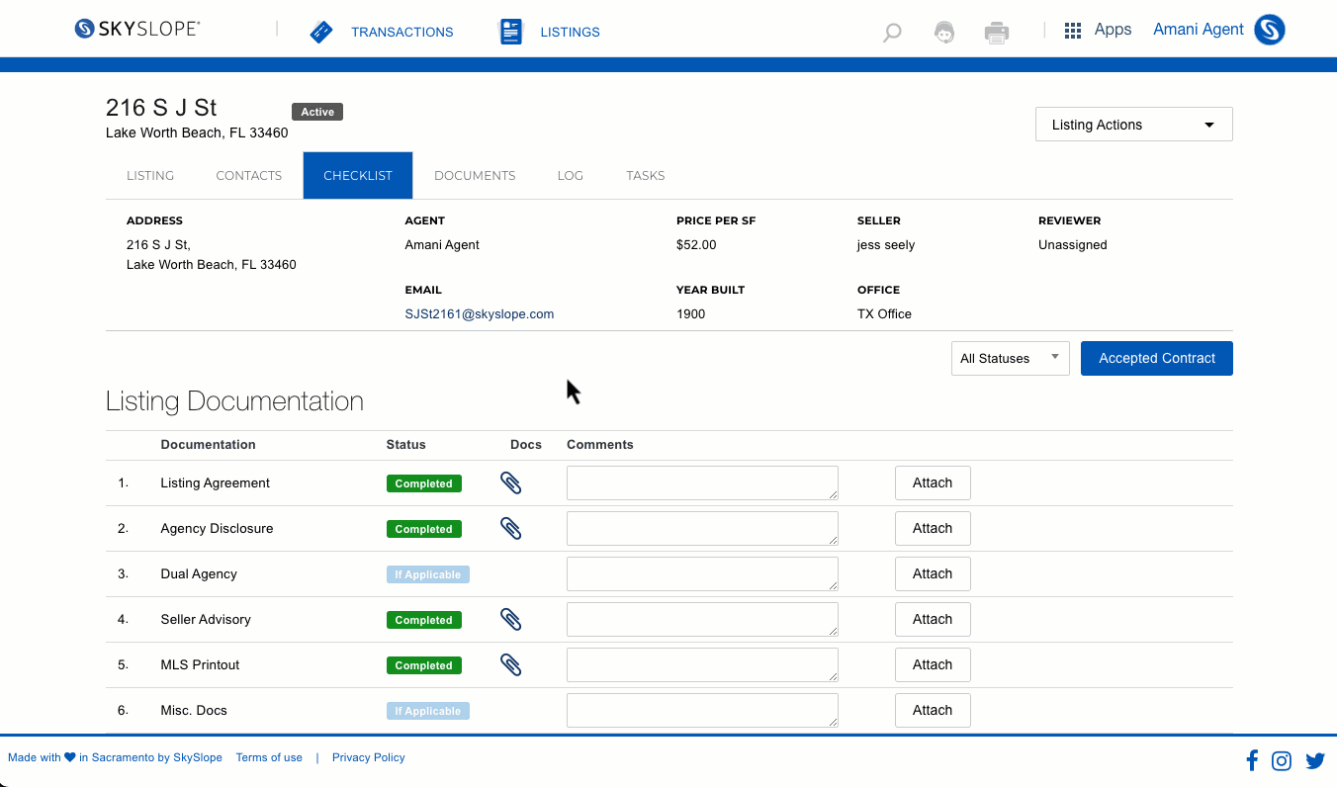Focus Seller Advisory comments box
1337x787 pixels.
[x=702, y=619]
